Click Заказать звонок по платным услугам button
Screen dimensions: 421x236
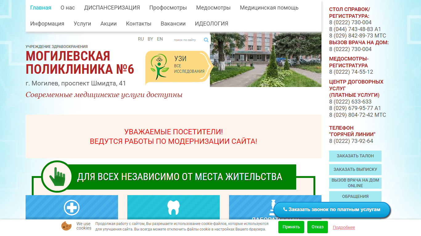click(332, 210)
